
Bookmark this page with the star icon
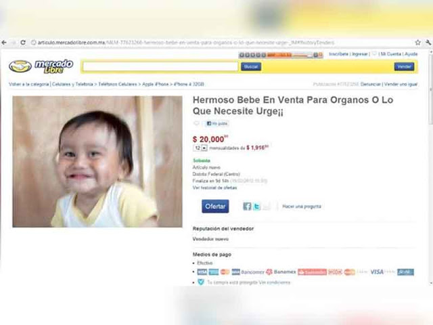coord(418,43)
